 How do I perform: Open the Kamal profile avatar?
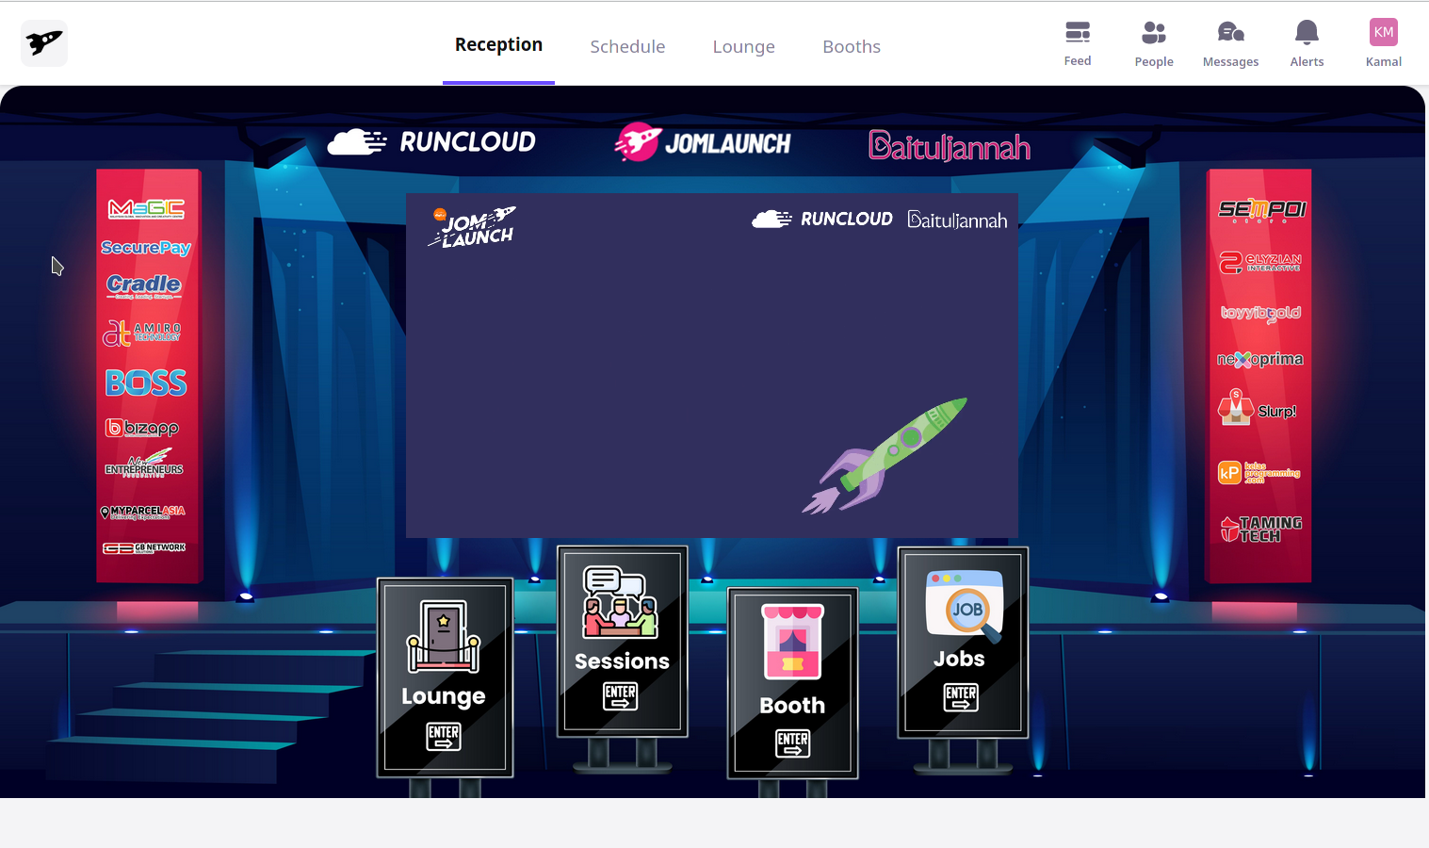click(x=1383, y=31)
